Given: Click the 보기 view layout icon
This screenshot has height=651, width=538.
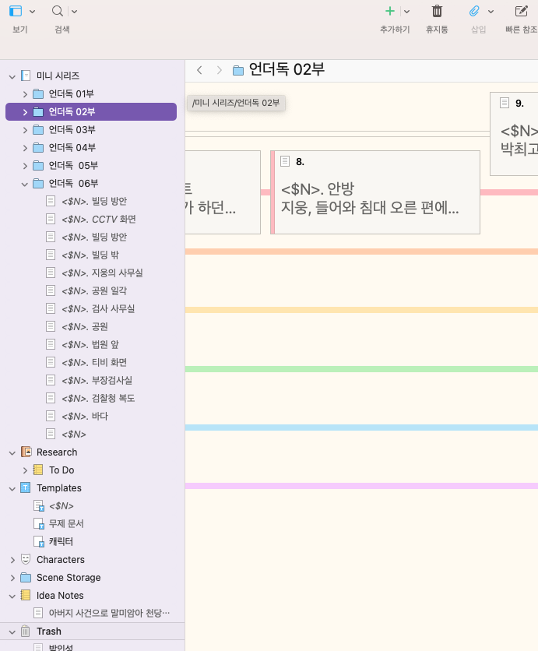Looking at the screenshot, I should 16,11.
